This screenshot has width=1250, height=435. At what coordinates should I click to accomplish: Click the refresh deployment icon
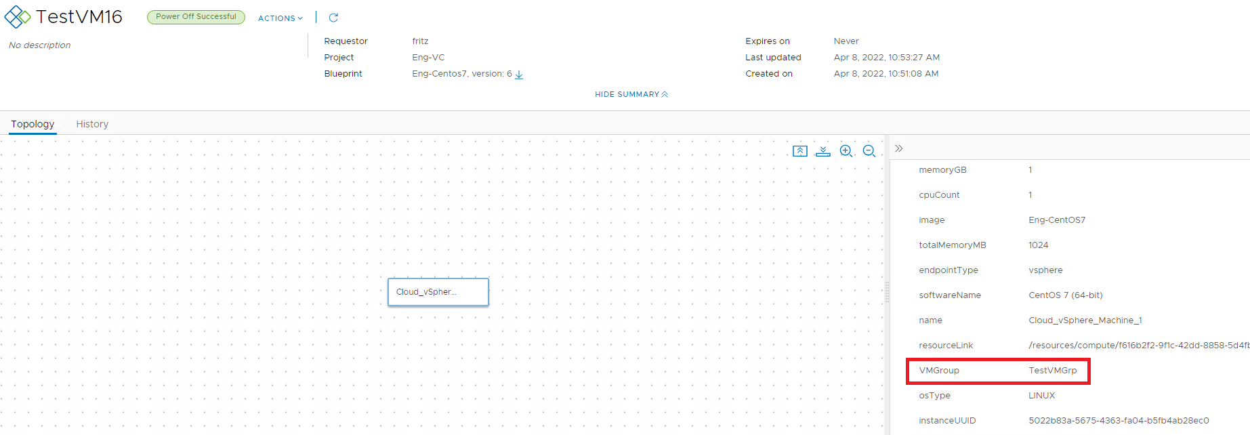point(333,18)
